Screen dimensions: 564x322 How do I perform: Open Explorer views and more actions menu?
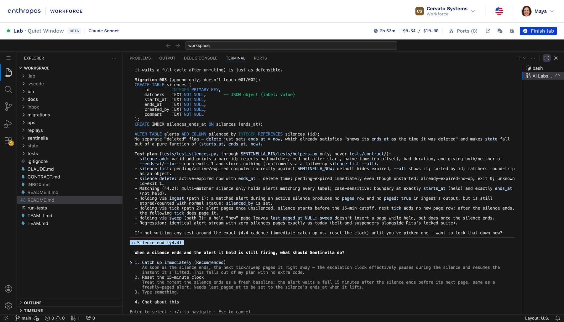(114, 58)
